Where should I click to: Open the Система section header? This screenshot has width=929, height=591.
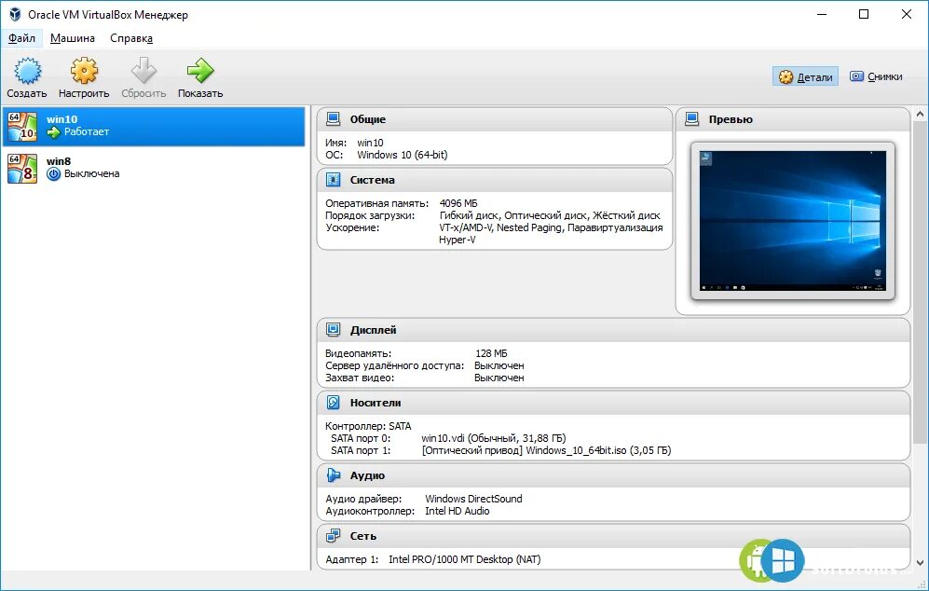coord(495,180)
